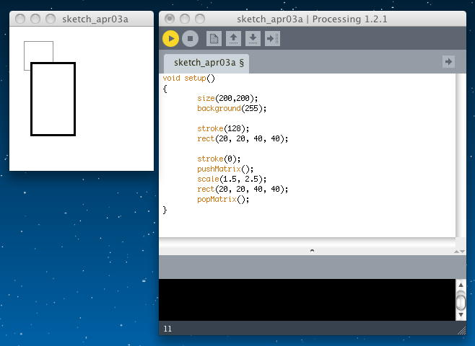Click the editor/console divider handle

(312, 250)
